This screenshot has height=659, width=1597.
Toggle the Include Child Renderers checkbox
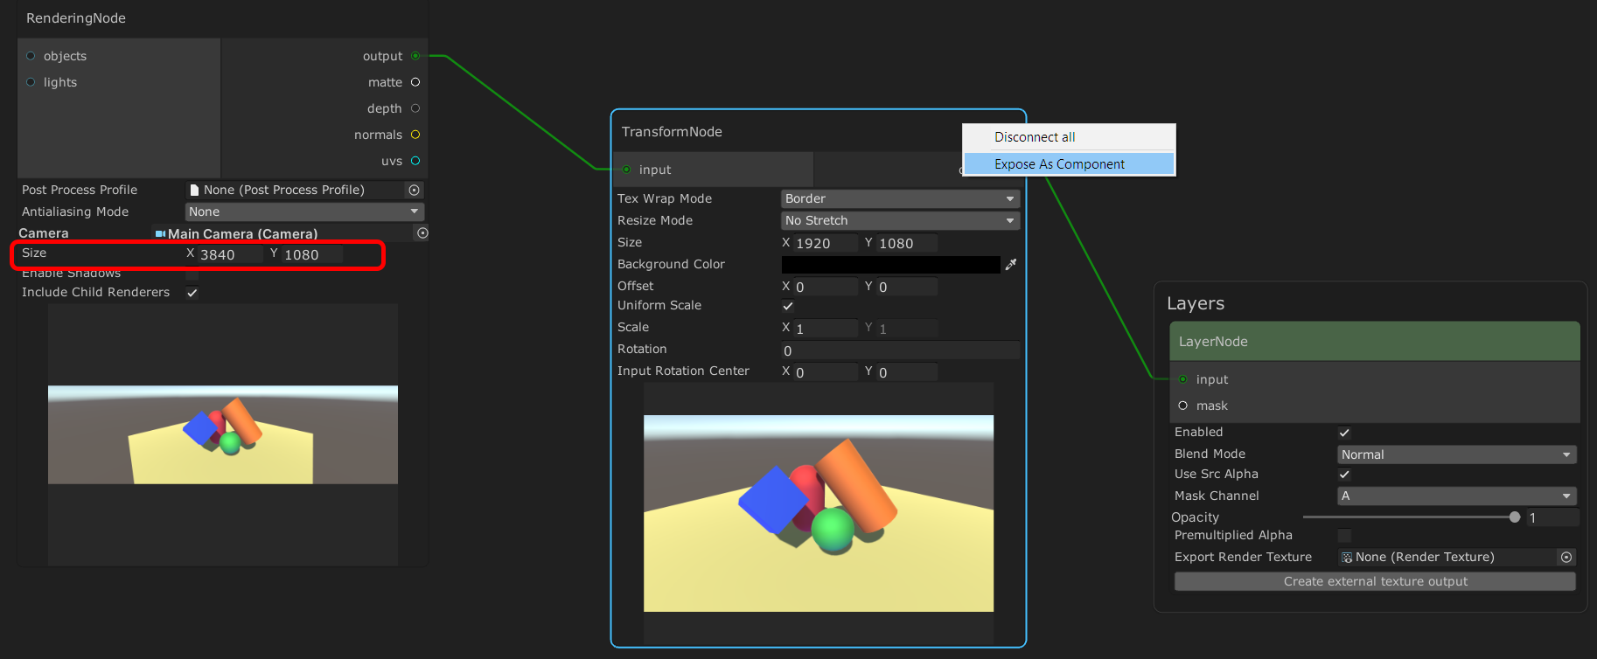(192, 293)
